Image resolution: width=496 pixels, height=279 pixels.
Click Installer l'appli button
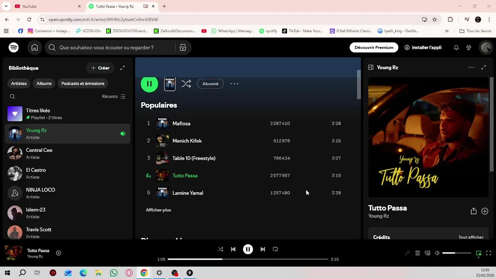tap(423, 47)
